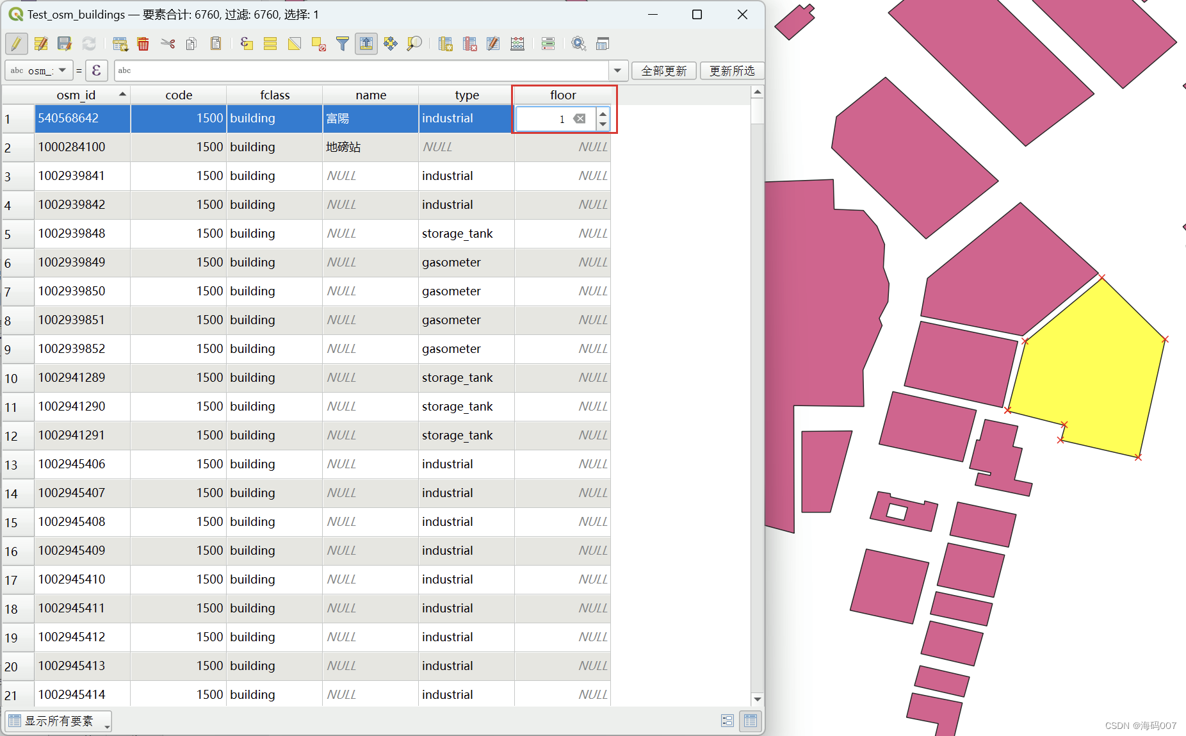Click scrollbar down arrow of table
1186x736 pixels.
coord(758,699)
